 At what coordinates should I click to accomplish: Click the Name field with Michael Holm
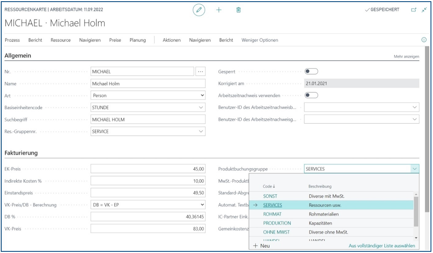pyautogui.click(x=148, y=84)
